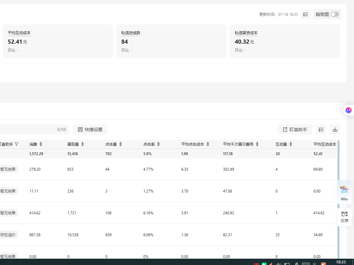Sort table by 消费 column arrows
This screenshot has width=354, height=265.
40,144
